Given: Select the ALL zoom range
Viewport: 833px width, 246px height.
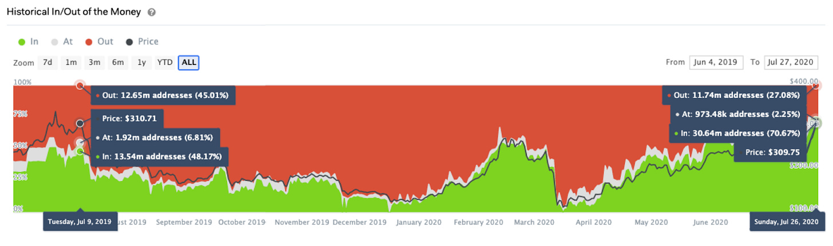Looking at the screenshot, I should pyautogui.click(x=189, y=62).
